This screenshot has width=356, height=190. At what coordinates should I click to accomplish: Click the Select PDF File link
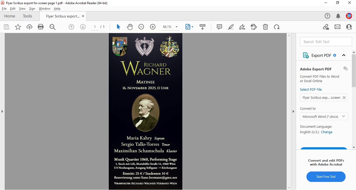(311, 89)
